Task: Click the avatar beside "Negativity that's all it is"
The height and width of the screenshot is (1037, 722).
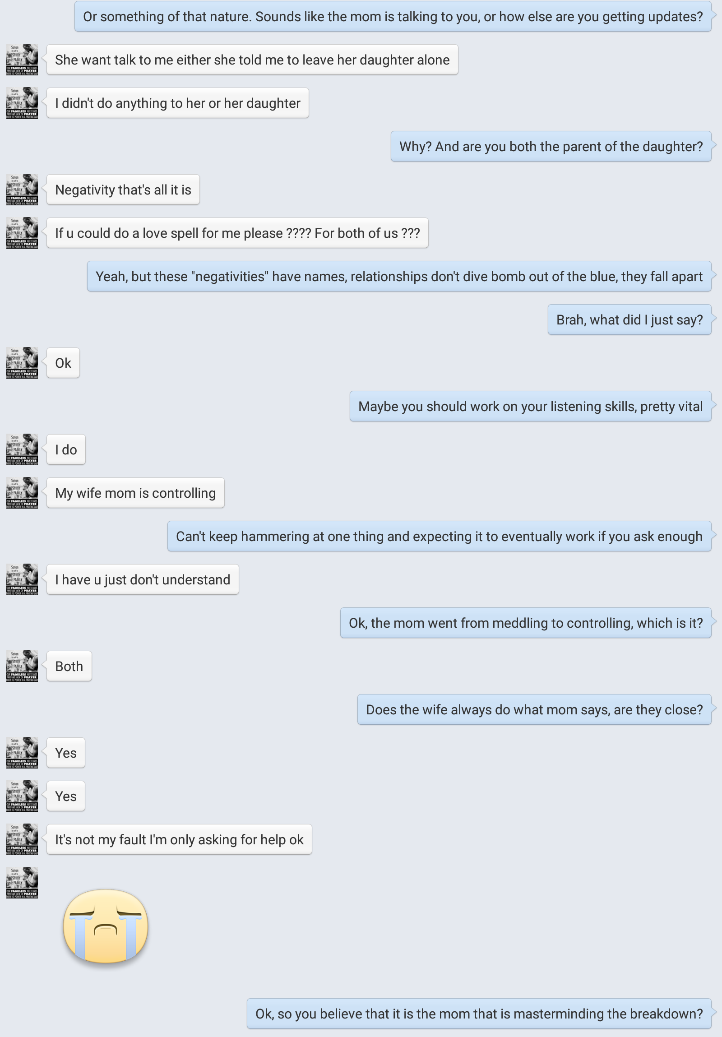Action: [22, 190]
